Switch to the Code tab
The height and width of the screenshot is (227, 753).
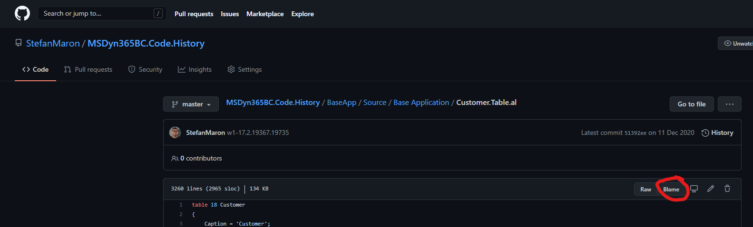[35, 69]
